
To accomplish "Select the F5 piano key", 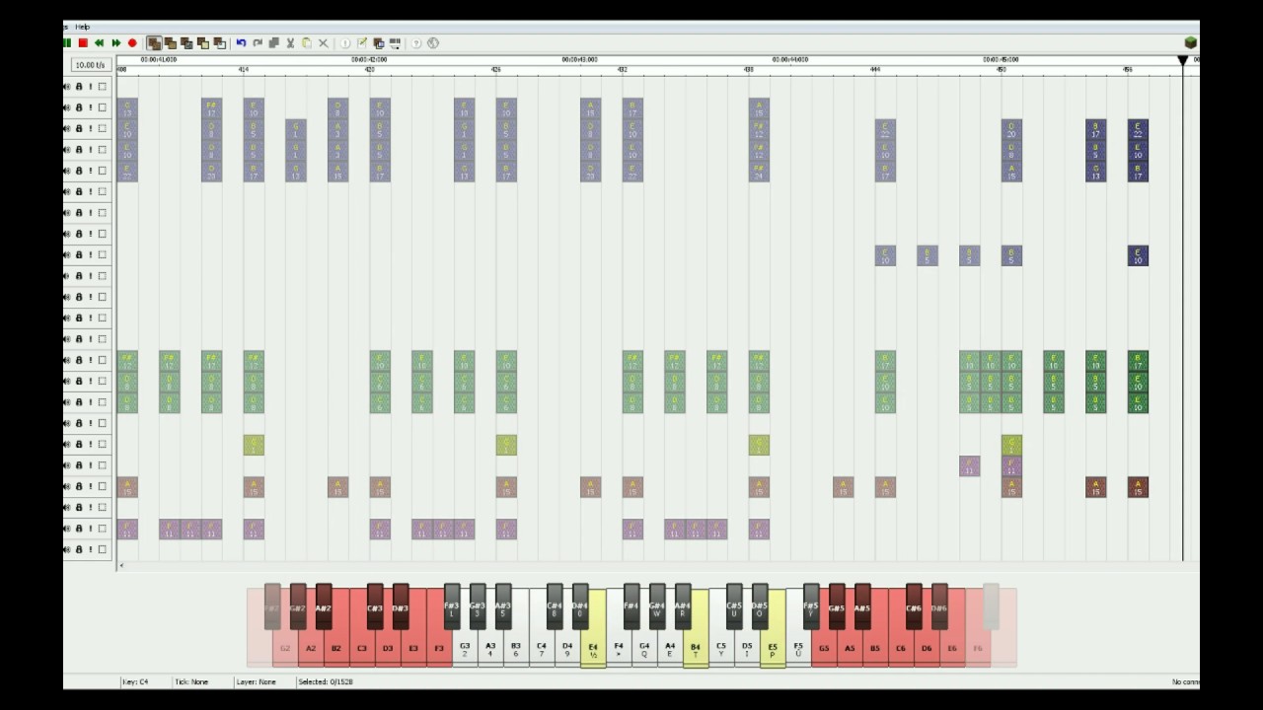I will point(798,646).
